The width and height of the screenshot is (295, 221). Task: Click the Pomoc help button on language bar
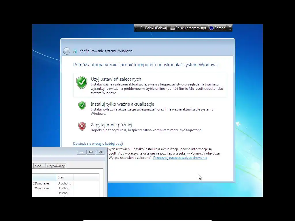point(217,28)
